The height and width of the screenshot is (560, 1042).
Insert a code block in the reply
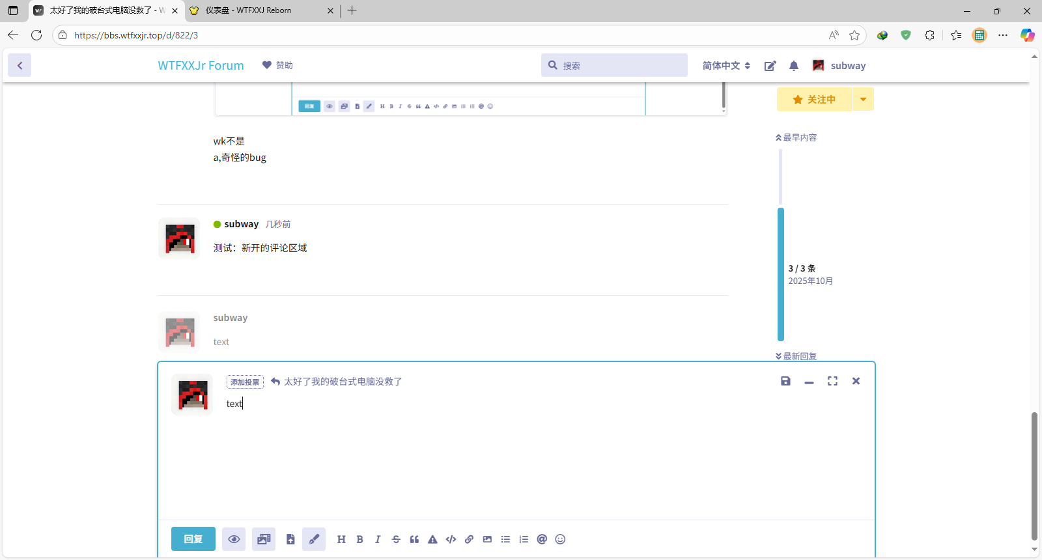(x=451, y=539)
